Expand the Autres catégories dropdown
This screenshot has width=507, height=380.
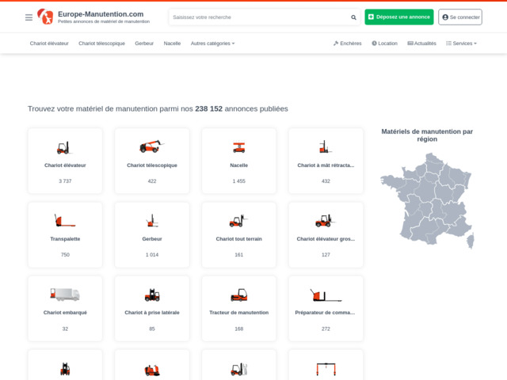coord(212,44)
